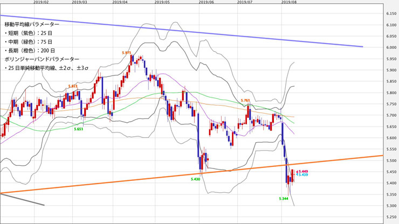Click the pink 5.449 current price marker
The image size is (399, 224).
pos(302,171)
